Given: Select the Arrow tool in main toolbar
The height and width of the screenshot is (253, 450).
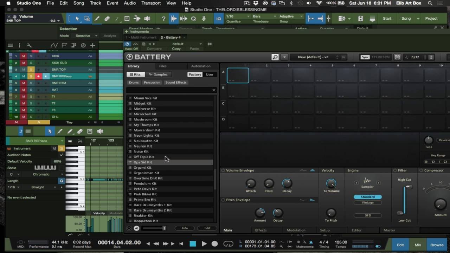Looking at the screenshot, I should (x=77, y=19).
